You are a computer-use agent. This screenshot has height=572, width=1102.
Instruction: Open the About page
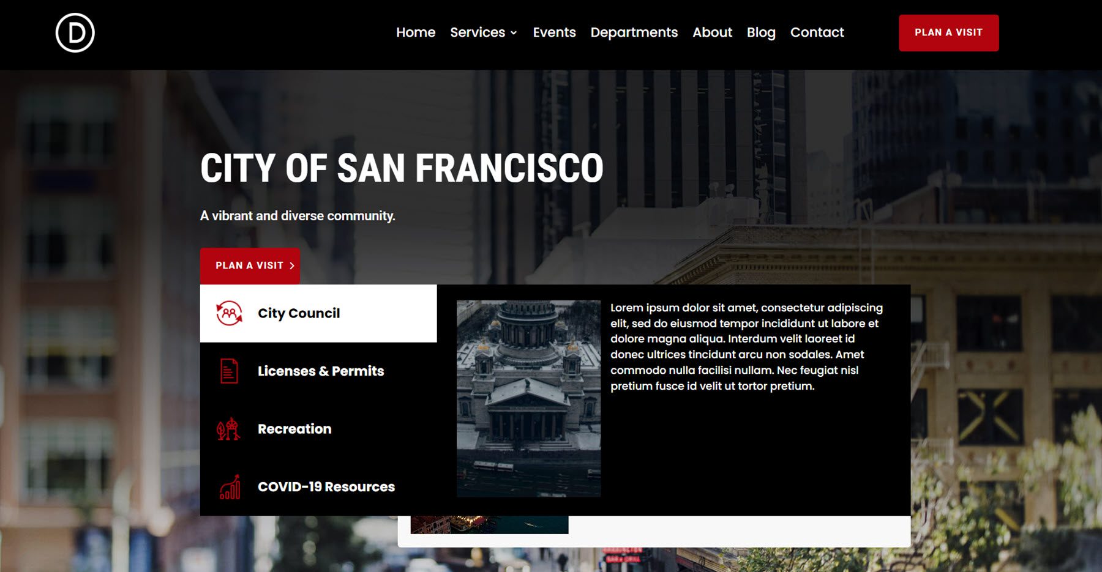pyautogui.click(x=712, y=32)
